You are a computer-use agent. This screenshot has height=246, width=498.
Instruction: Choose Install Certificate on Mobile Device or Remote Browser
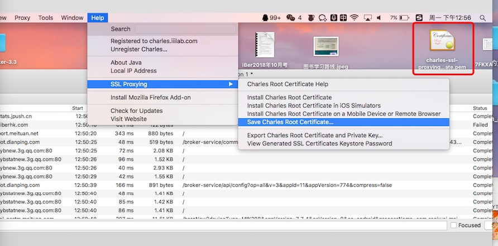(344, 114)
